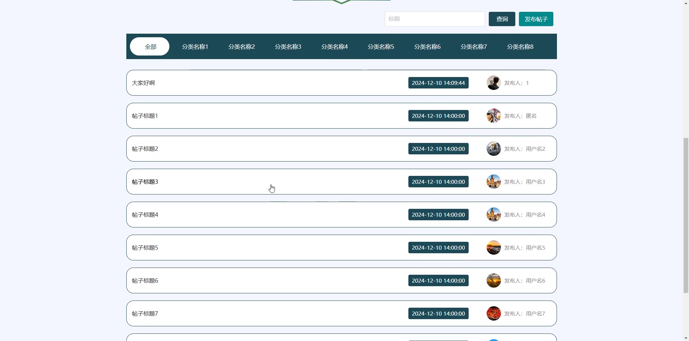
Task: Click the date badge on 帖子标题5 row
Action: point(439,248)
